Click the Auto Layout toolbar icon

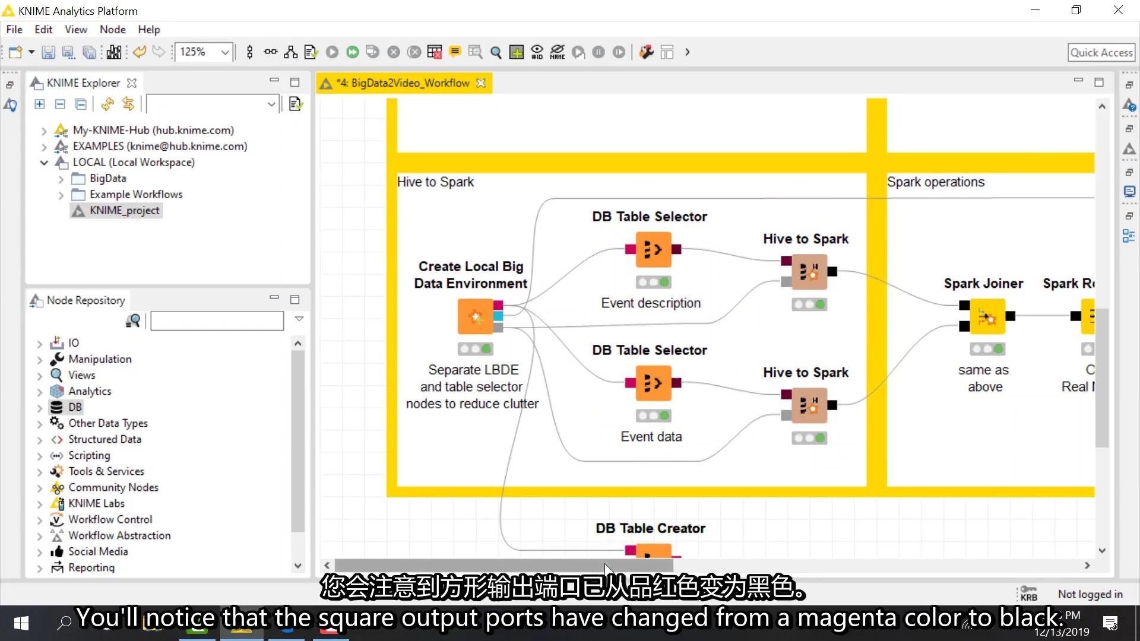[x=291, y=52]
